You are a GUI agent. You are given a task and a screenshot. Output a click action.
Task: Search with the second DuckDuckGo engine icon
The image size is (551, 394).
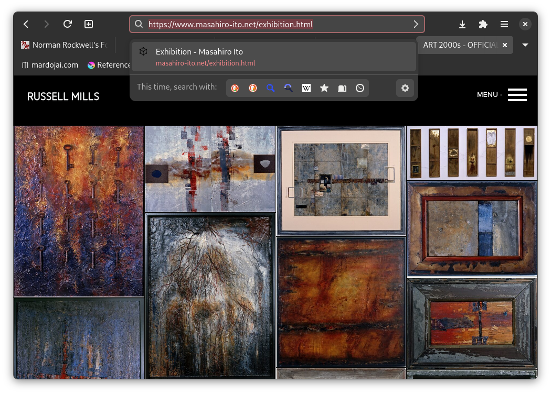click(x=252, y=88)
